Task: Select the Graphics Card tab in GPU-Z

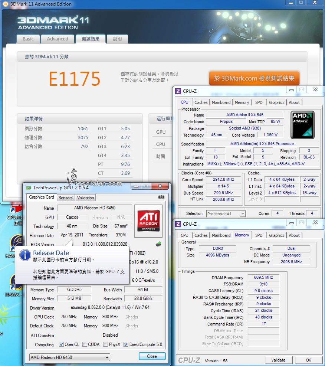Action: point(41,197)
